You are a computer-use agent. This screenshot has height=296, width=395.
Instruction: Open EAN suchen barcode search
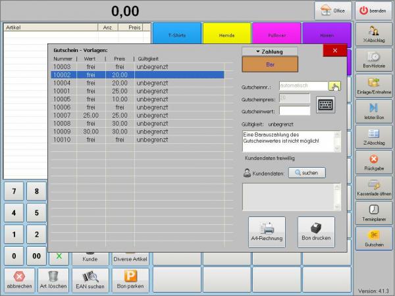[x=90, y=280]
